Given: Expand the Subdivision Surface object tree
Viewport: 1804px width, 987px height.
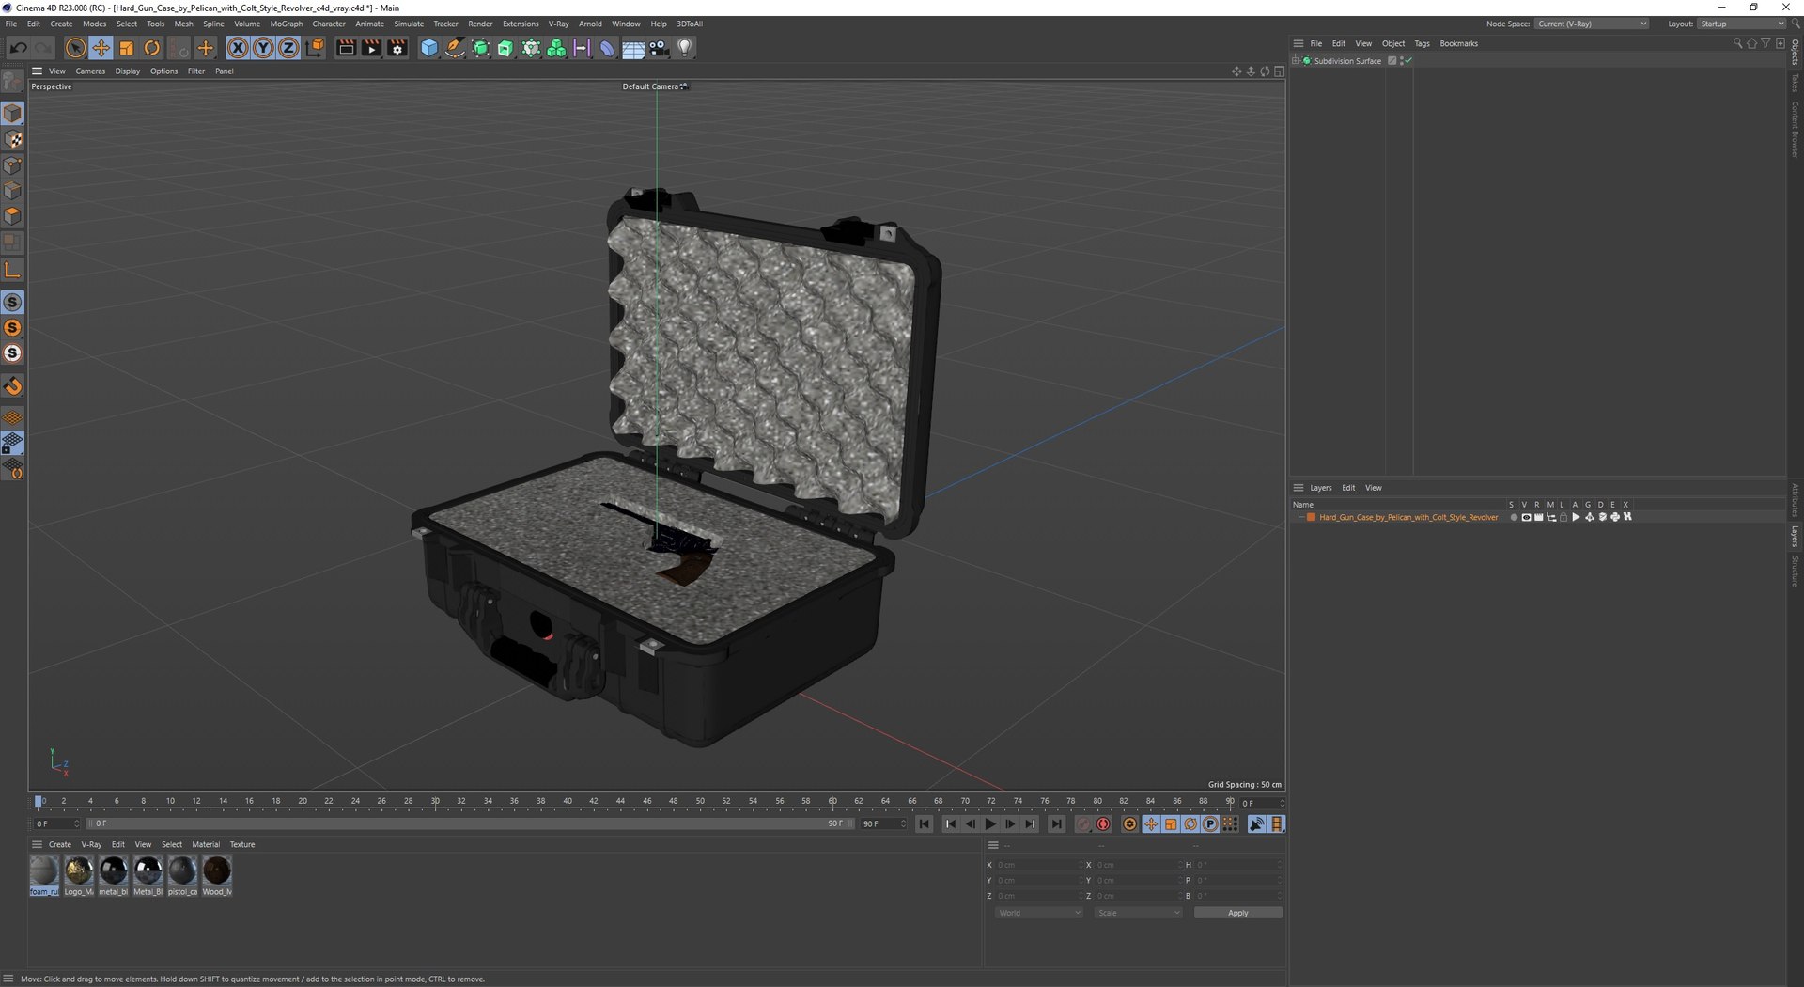Looking at the screenshot, I should click(1296, 61).
